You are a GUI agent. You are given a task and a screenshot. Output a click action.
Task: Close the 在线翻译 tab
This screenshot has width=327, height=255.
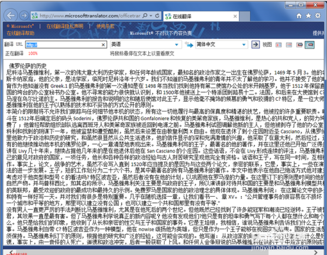pyautogui.click(x=235, y=16)
